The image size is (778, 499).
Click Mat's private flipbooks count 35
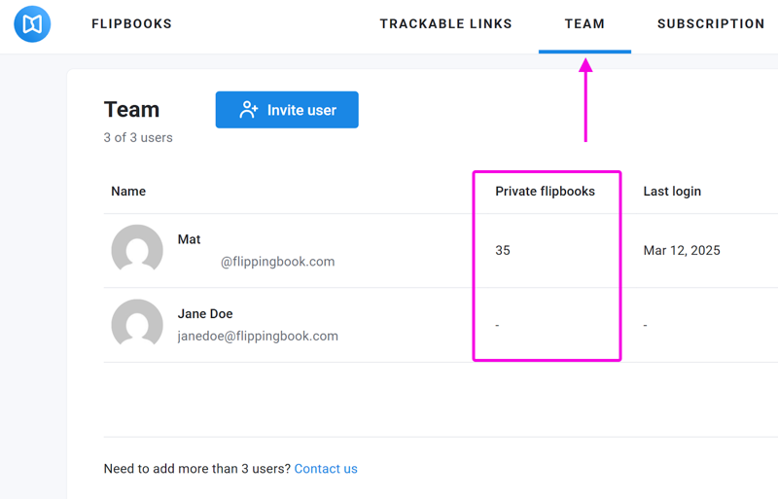click(503, 250)
